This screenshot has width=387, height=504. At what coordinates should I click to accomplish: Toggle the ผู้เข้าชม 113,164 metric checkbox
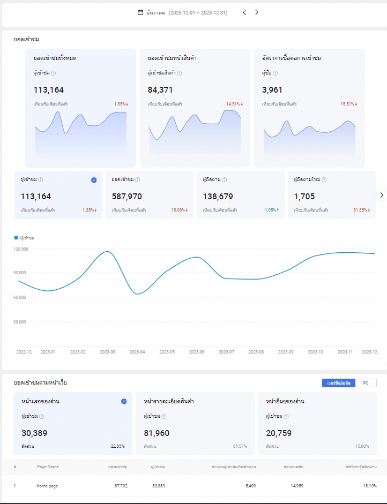[x=94, y=180]
